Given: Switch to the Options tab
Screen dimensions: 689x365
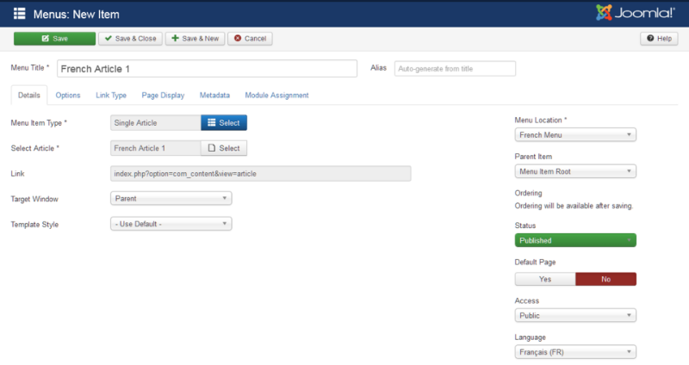Looking at the screenshot, I should point(68,96).
